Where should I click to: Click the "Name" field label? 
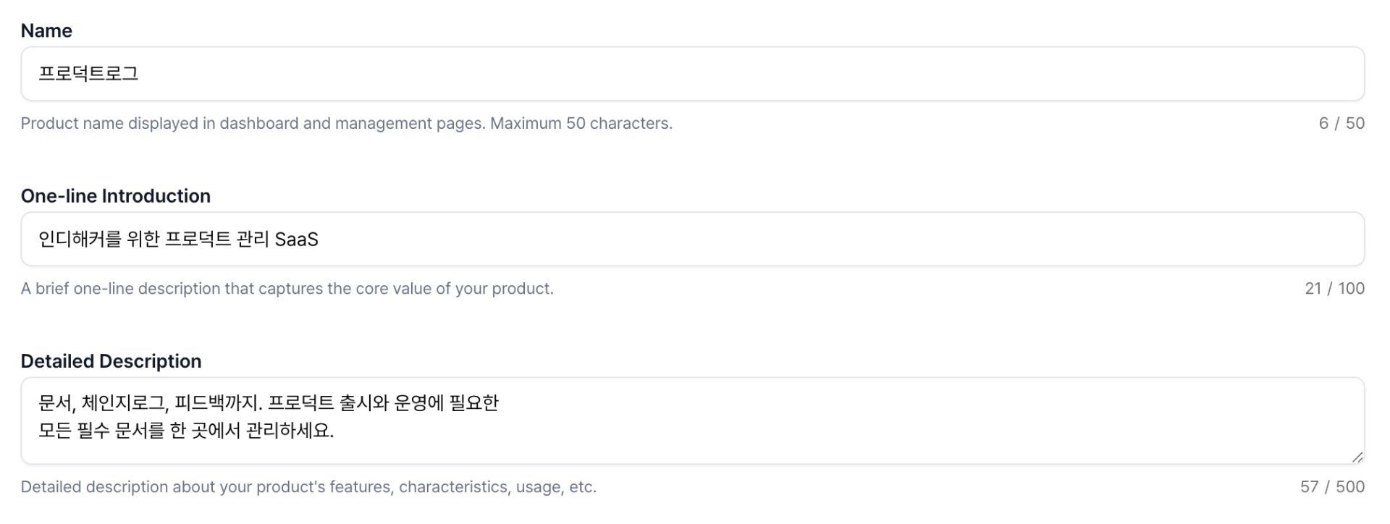coord(46,30)
